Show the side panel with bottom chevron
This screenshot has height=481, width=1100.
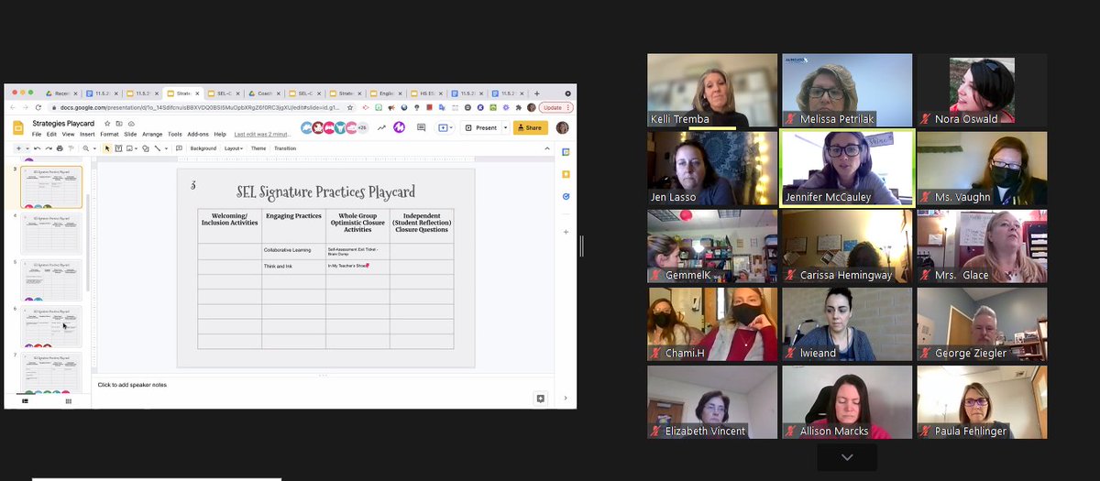(x=566, y=399)
